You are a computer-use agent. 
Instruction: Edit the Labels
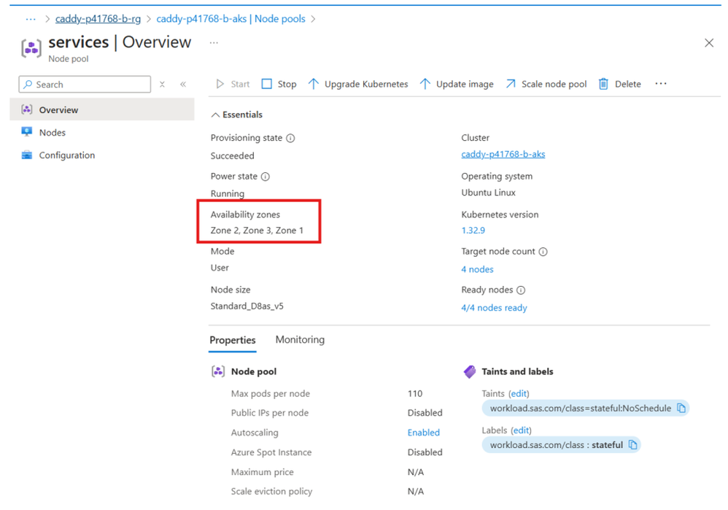[521, 430]
